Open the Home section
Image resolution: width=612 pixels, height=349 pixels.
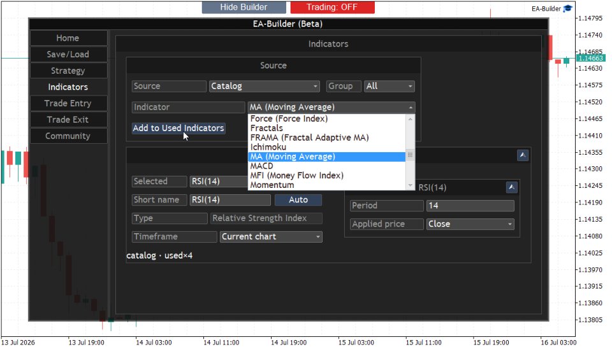click(68, 38)
